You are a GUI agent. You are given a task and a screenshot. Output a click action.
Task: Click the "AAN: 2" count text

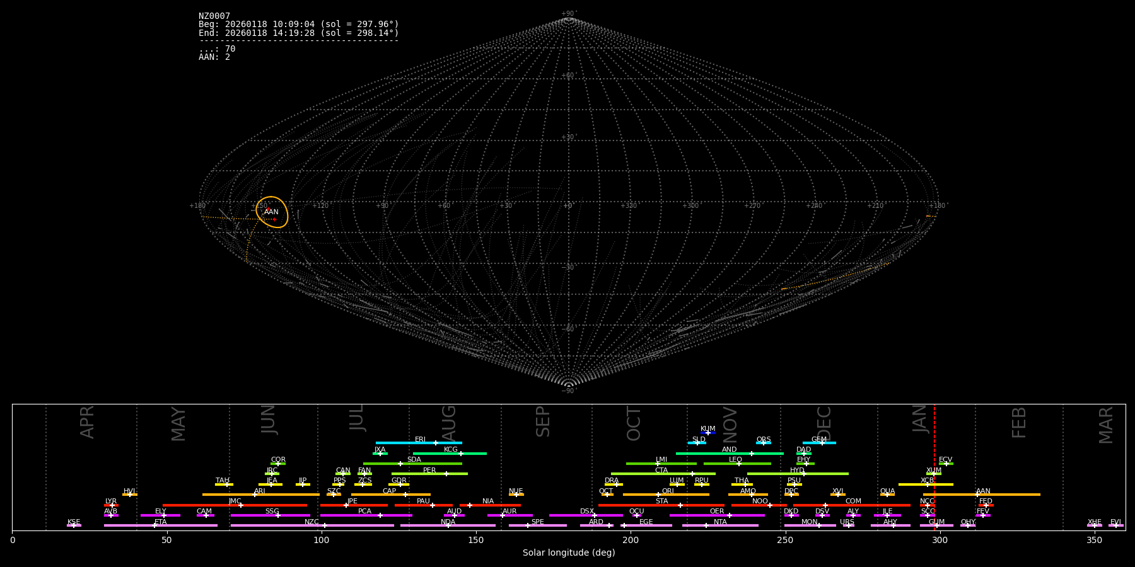pos(214,57)
